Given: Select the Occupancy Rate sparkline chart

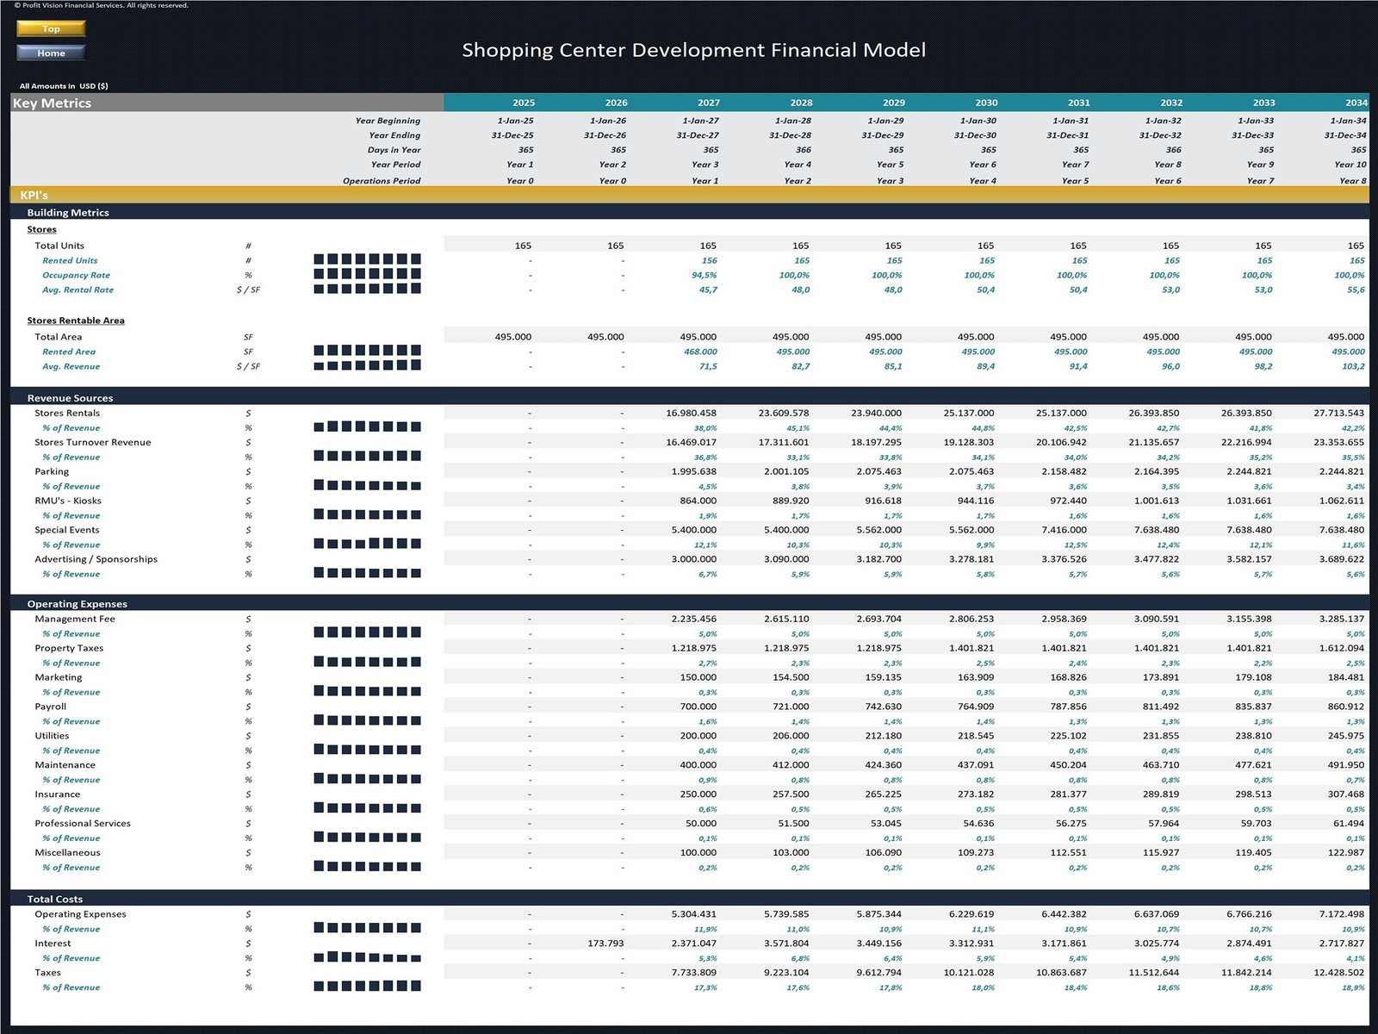Looking at the screenshot, I should [367, 274].
